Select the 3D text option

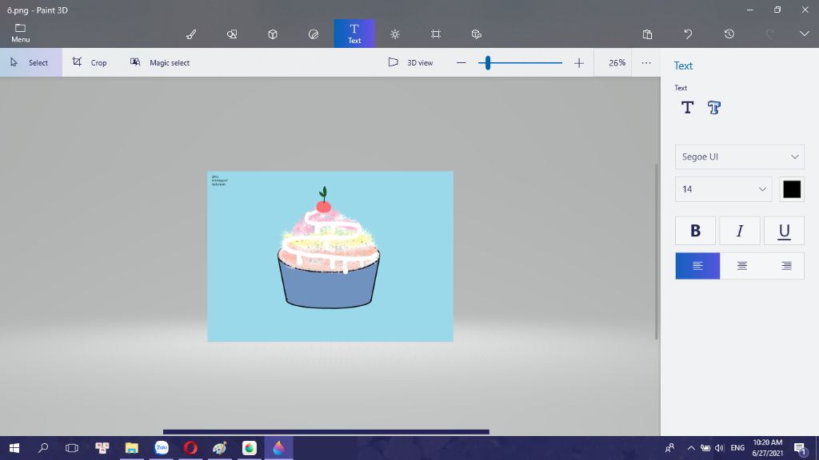(x=714, y=108)
